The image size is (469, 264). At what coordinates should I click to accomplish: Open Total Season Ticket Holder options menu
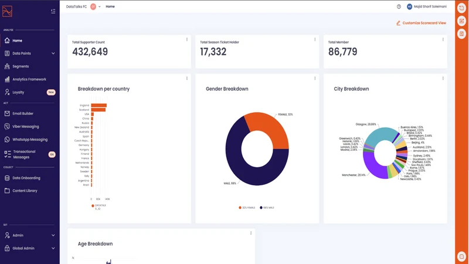[x=315, y=39]
